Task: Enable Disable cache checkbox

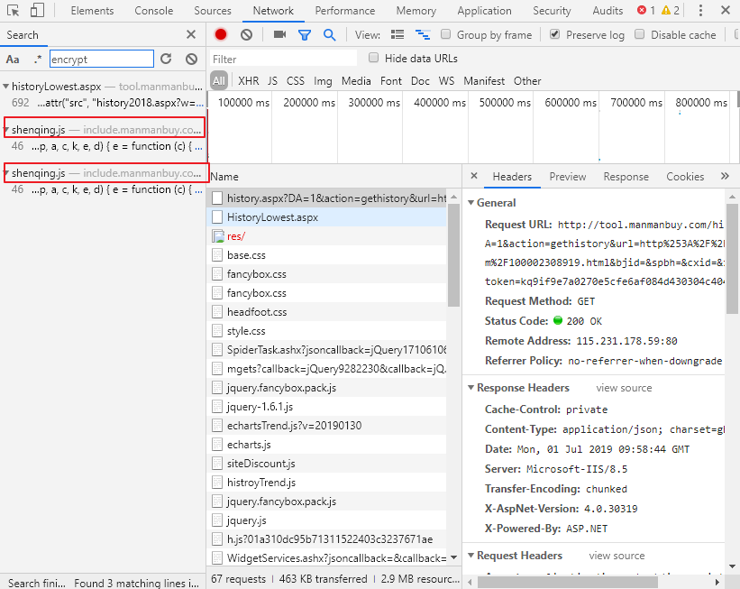Action: [639, 34]
